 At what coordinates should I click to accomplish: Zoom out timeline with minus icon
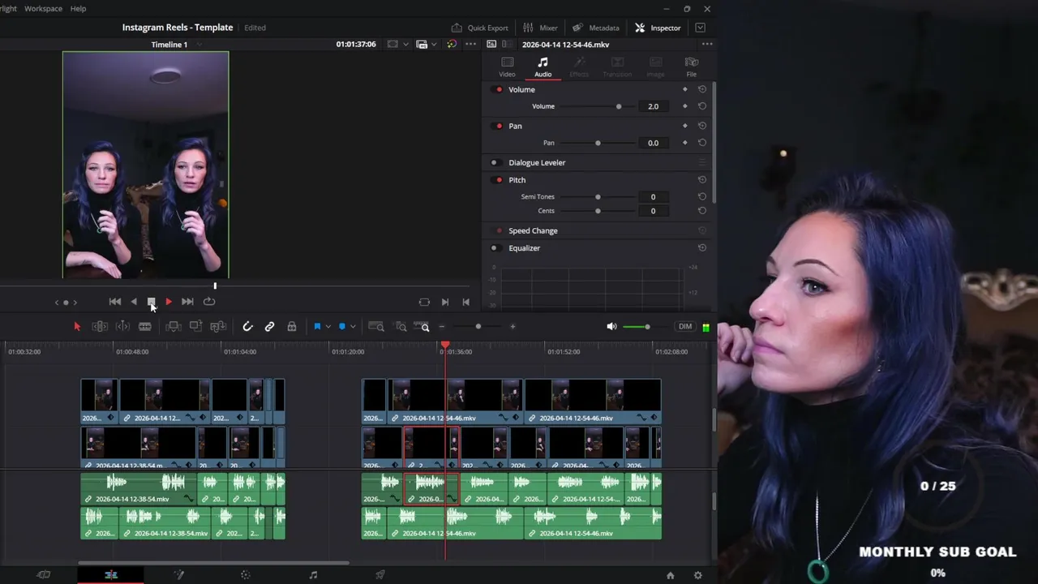tap(442, 326)
